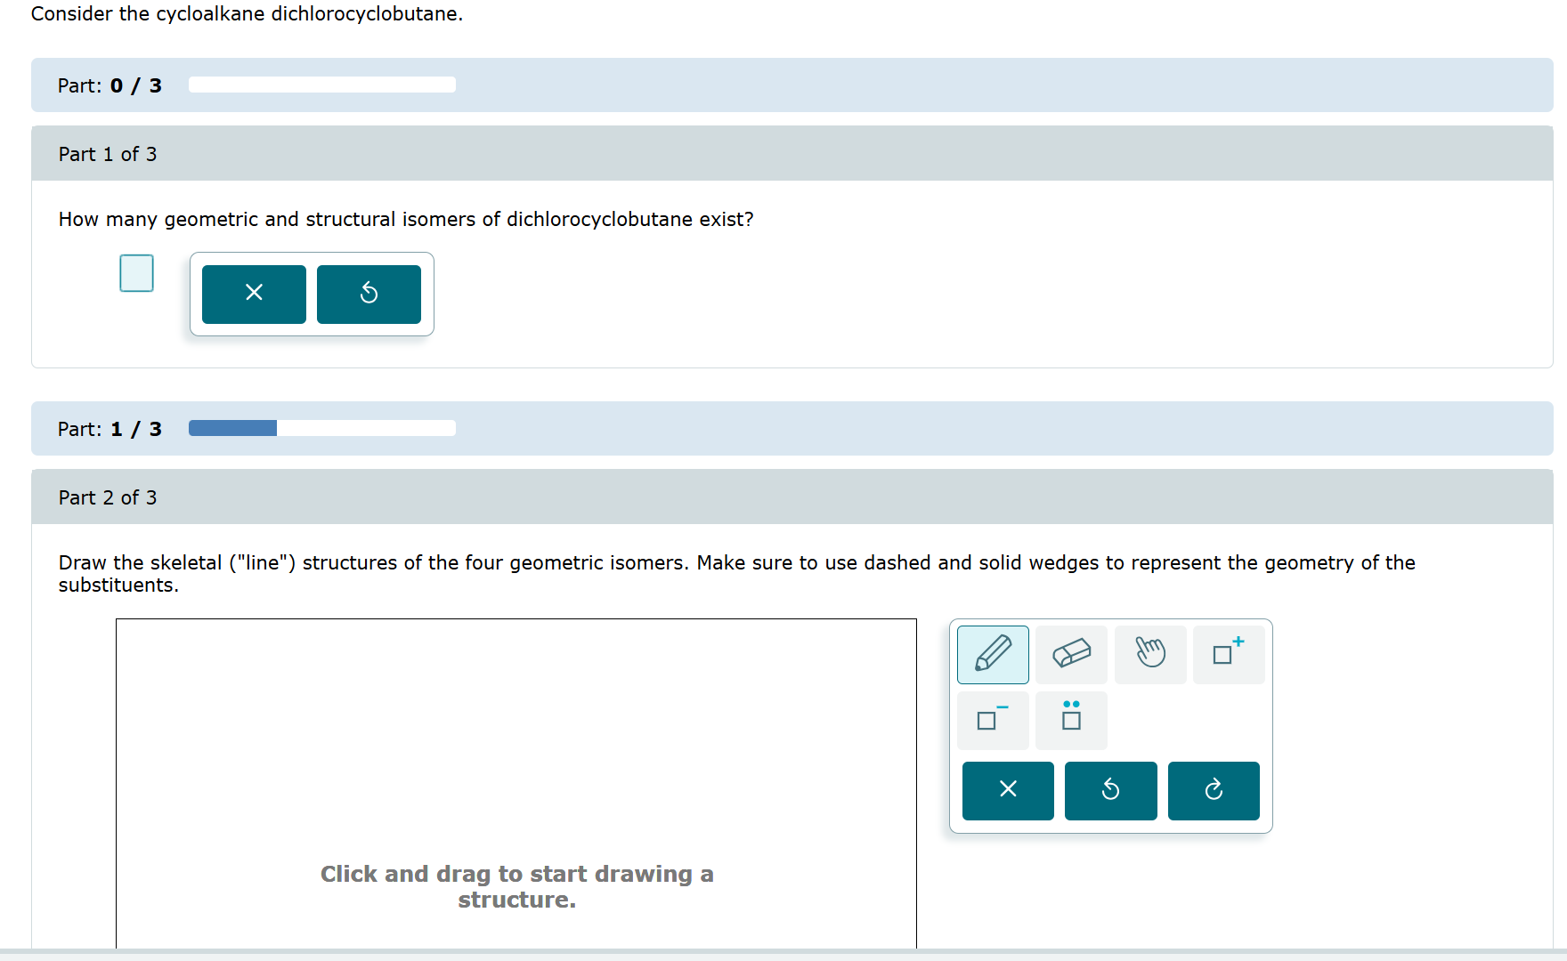This screenshot has height=961, width=1567.
Task: Click the empty Part 0/3 progress bar
Action: point(321,85)
